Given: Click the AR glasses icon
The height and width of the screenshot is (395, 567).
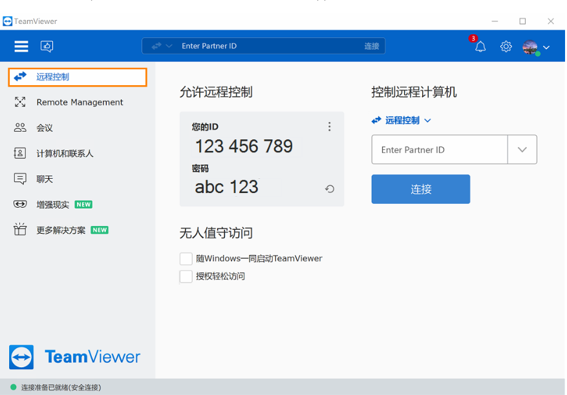Looking at the screenshot, I should click(x=20, y=205).
